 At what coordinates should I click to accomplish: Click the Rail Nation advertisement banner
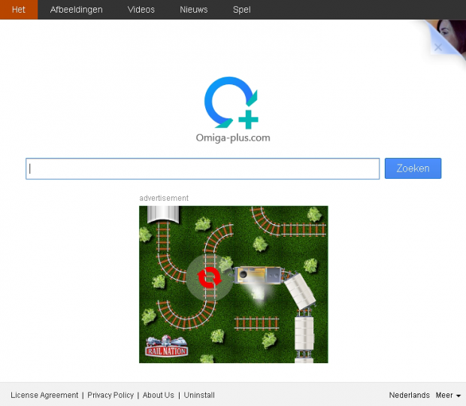[x=234, y=284]
